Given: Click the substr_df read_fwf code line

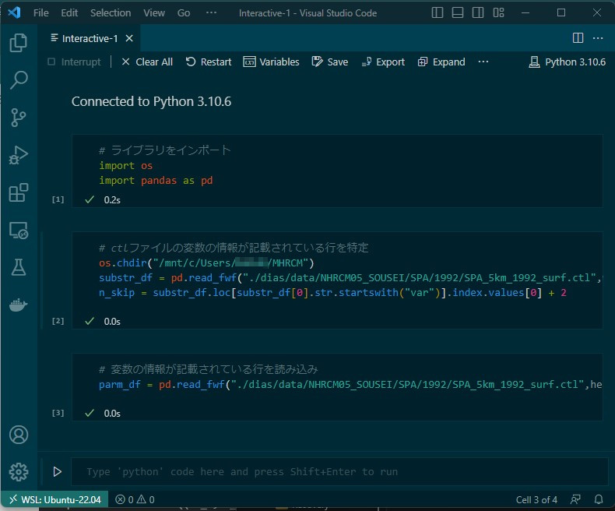Looking at the screenshot, I should [350, 278].
